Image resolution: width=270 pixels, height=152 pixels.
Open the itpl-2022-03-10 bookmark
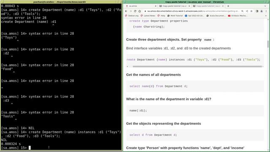coord(194,16)
